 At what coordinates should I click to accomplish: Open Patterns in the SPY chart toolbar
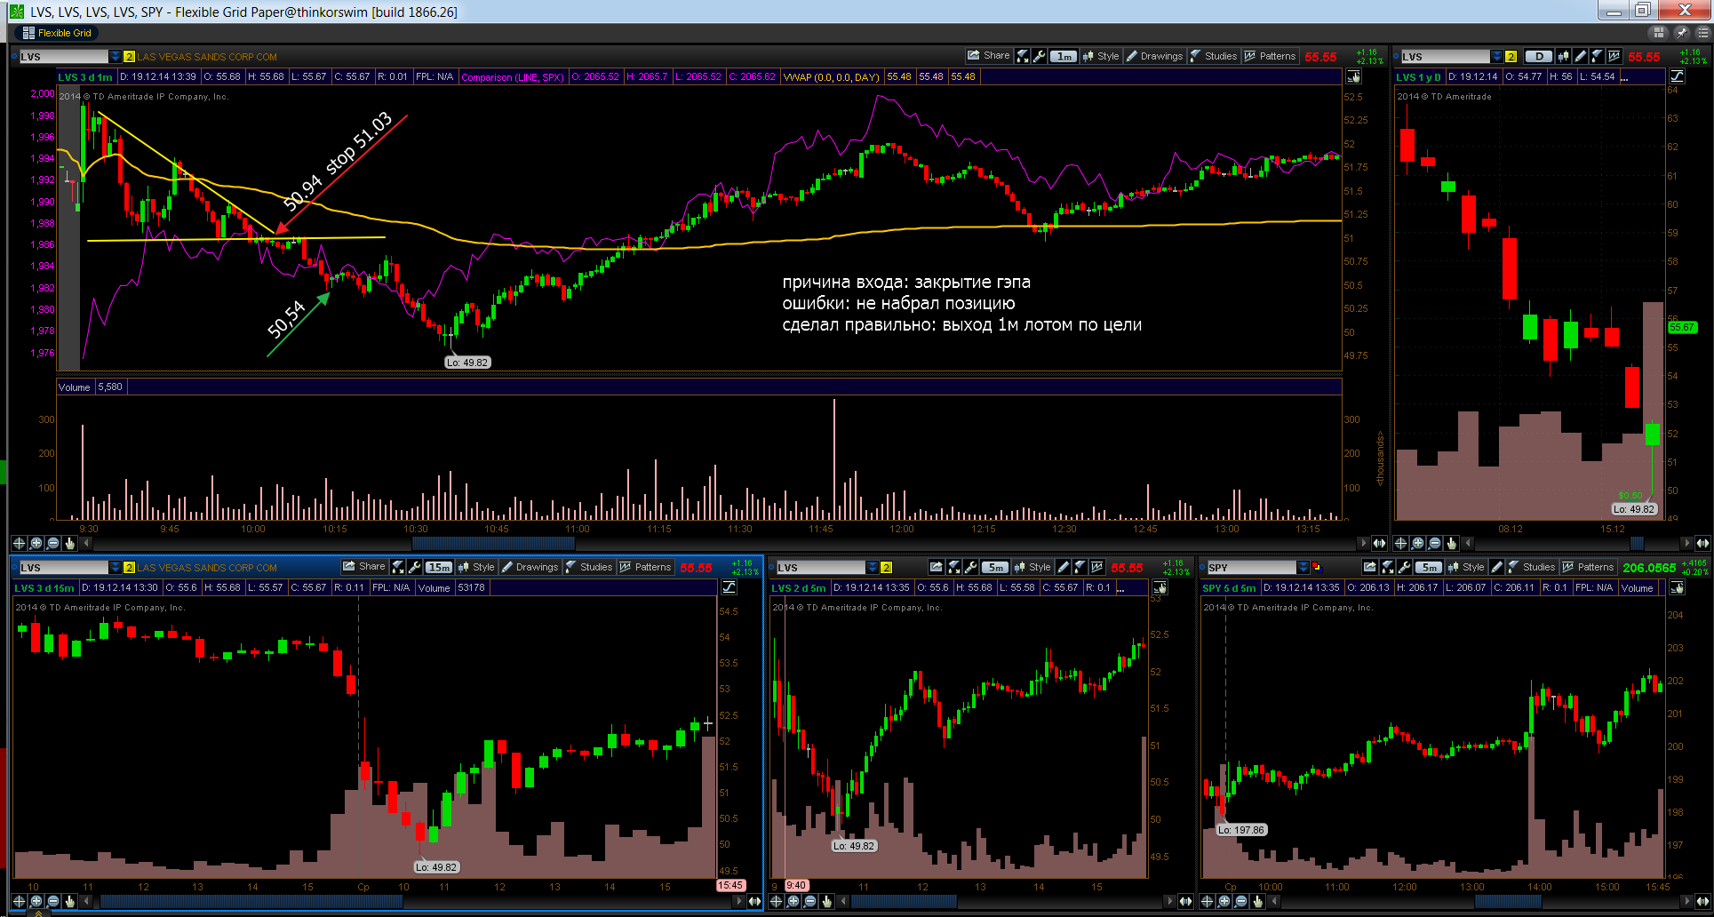click(1588, 567)
